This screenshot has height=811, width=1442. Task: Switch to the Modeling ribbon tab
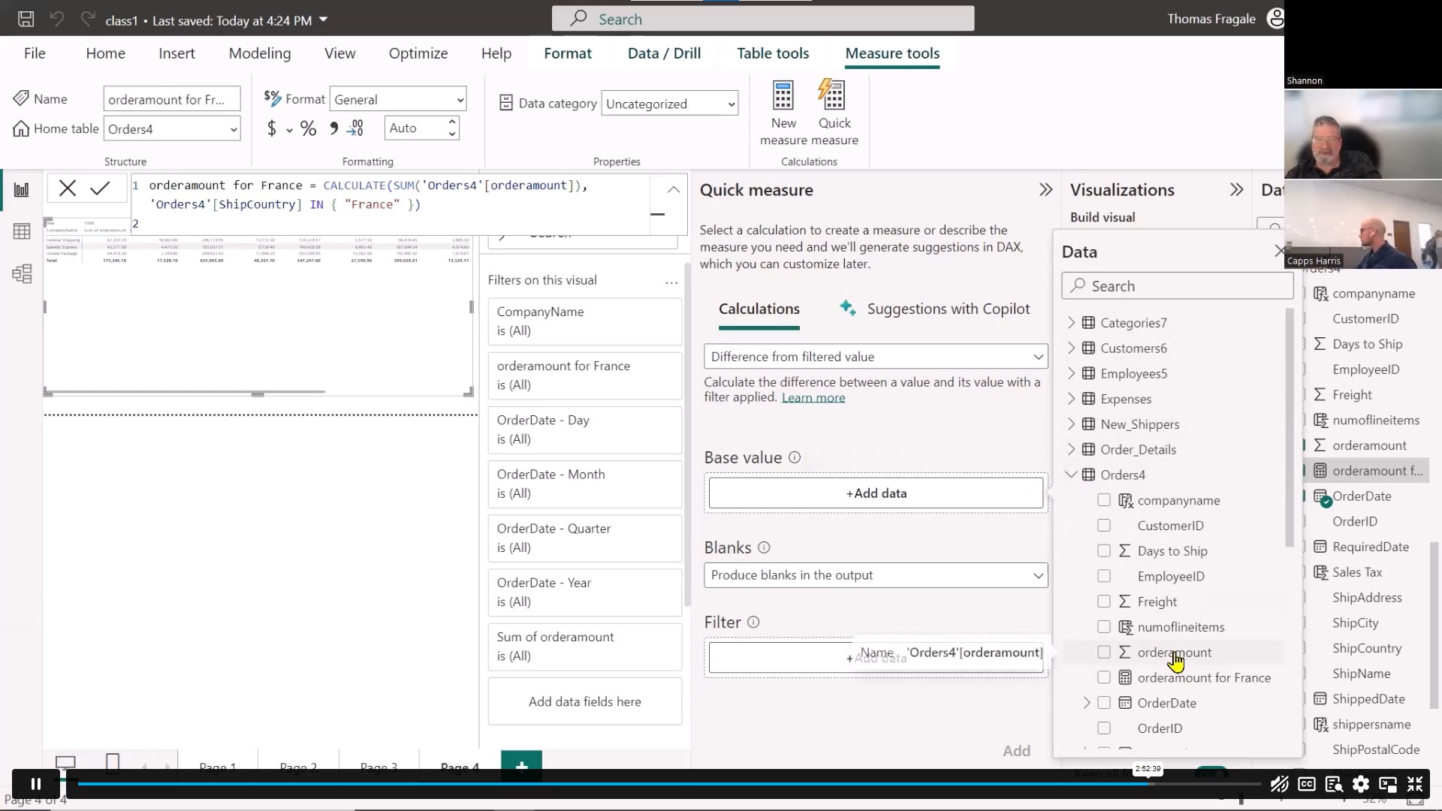(x=259, y=53)
